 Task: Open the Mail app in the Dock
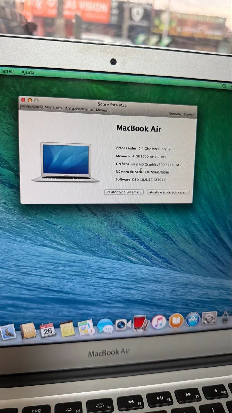pyautogui.click(x=8, y=332)
